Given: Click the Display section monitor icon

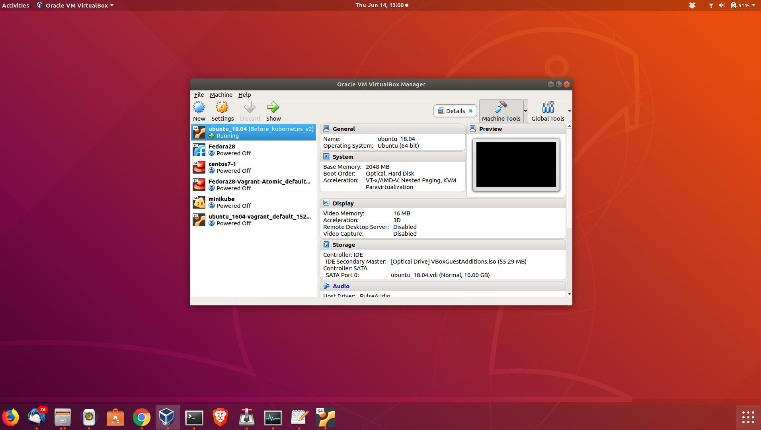Looking at the screenshot, I should click(326, 203).
